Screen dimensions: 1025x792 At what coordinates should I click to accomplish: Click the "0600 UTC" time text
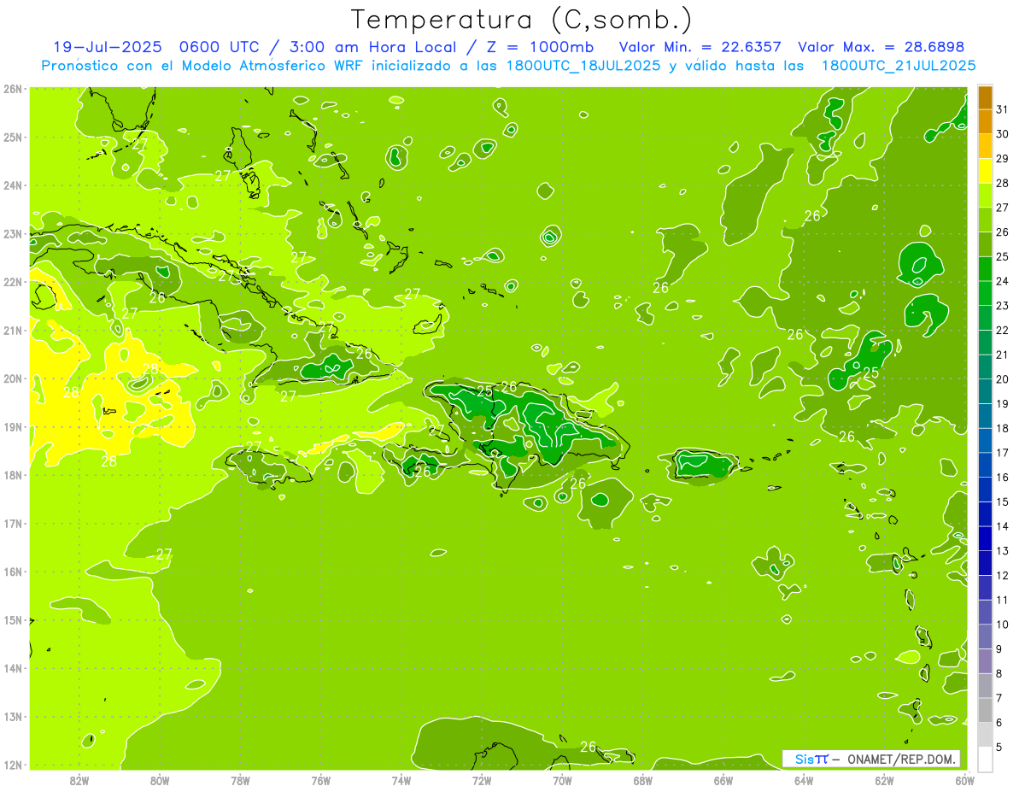click(x=220, y=48)
